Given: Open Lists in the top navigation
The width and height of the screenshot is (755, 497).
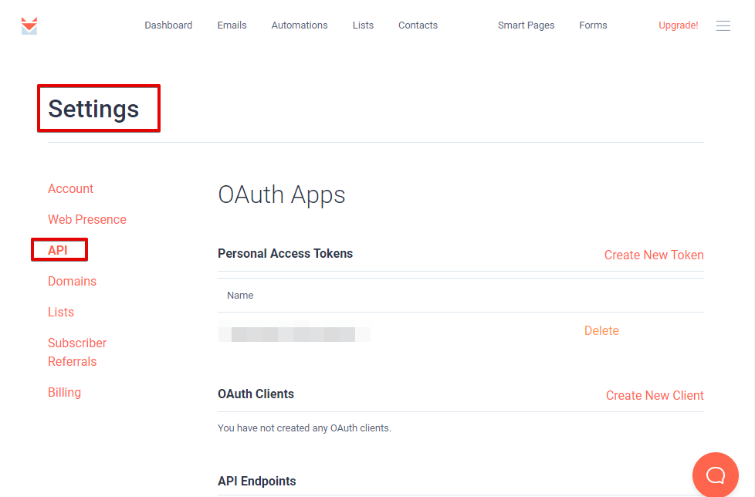Looking at the screenshot, I should tap(363, 25).
